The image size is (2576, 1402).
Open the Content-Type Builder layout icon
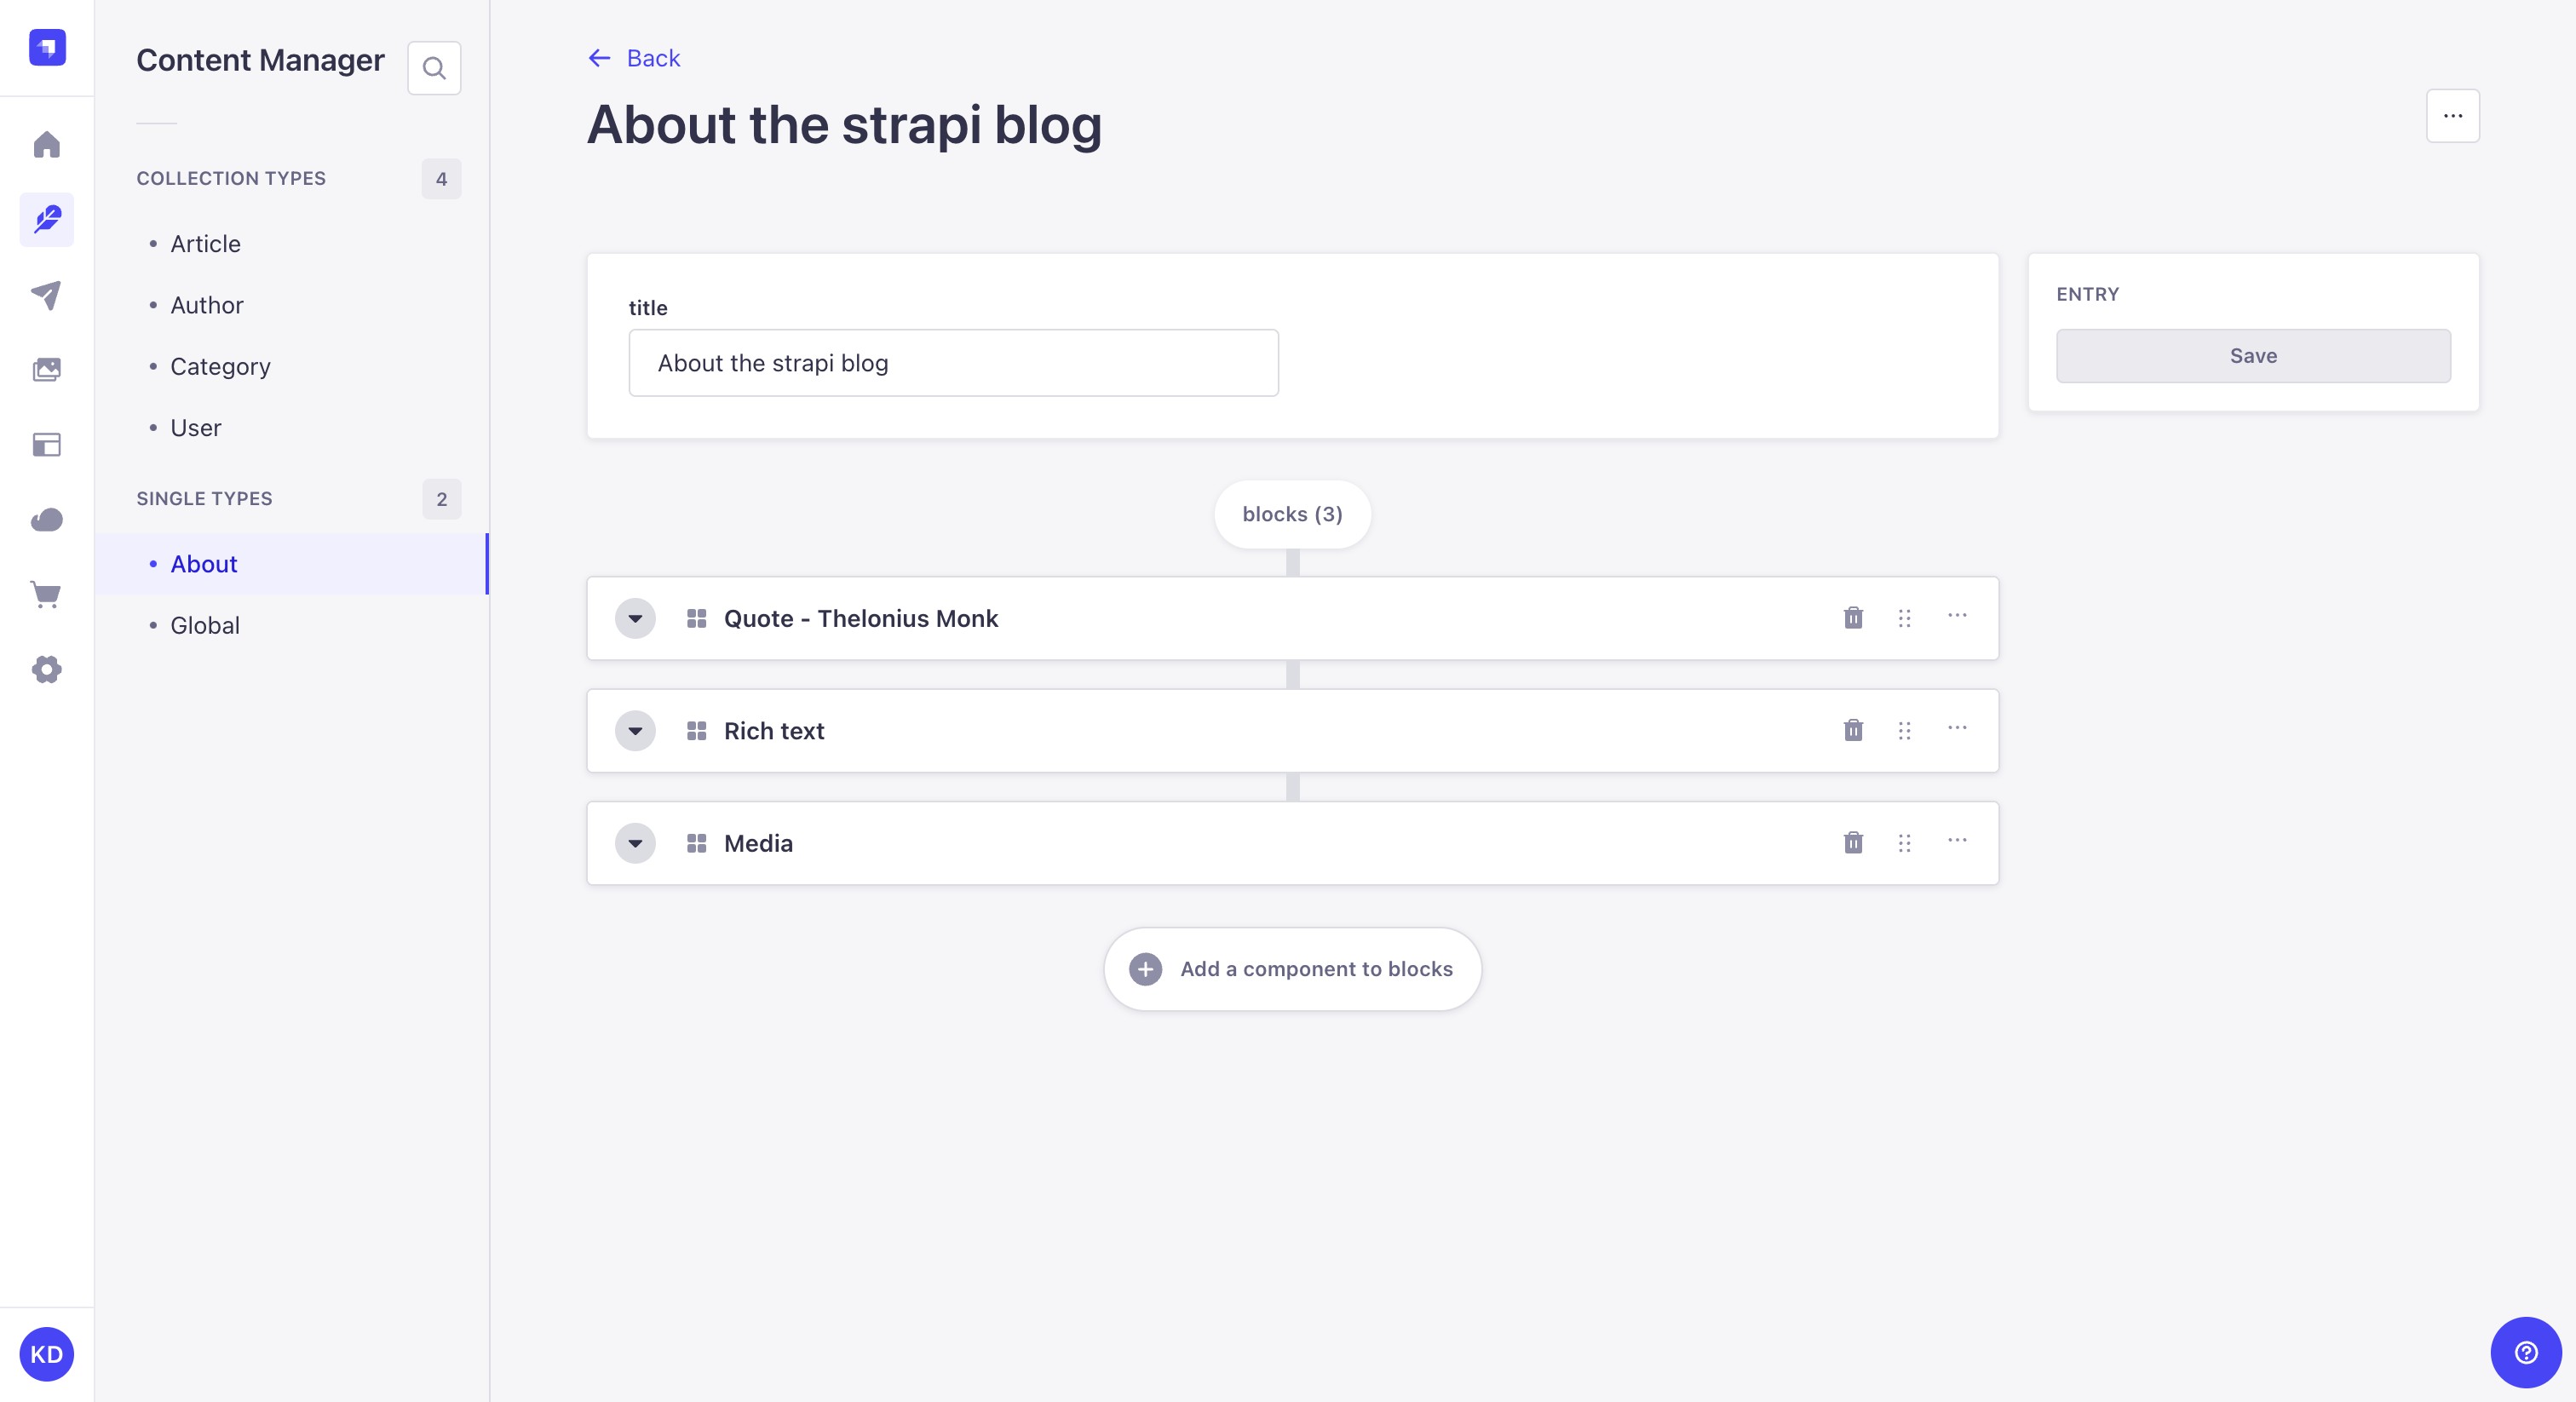47,445
